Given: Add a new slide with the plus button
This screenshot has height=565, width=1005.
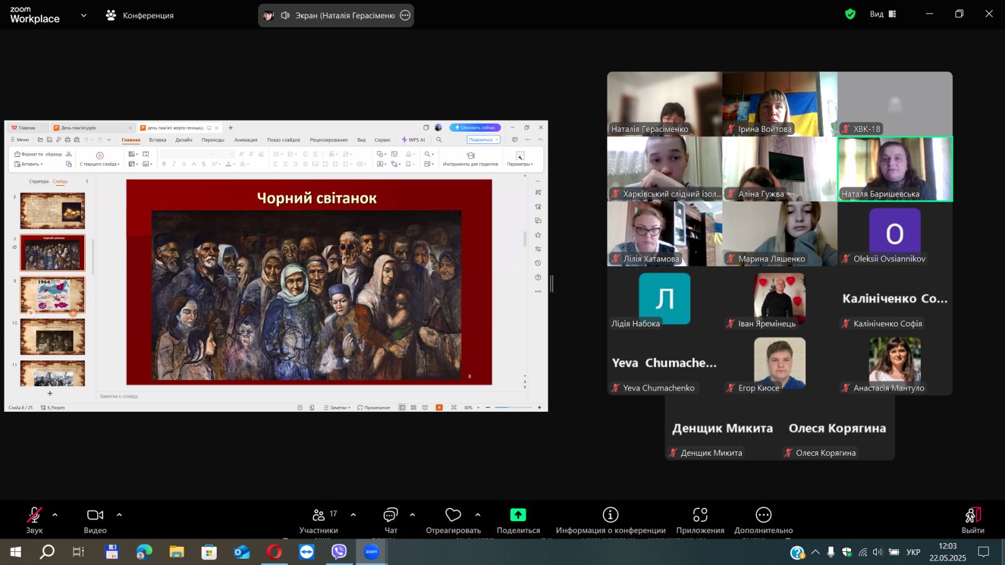Looking at the screenshot, I should click(50, 394).
